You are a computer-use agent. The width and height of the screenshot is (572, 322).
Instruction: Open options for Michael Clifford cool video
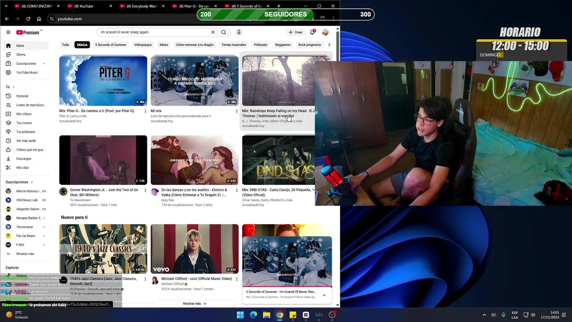point(237,279)
